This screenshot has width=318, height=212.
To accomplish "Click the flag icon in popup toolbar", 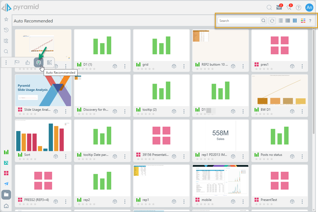I will [17, 62].
